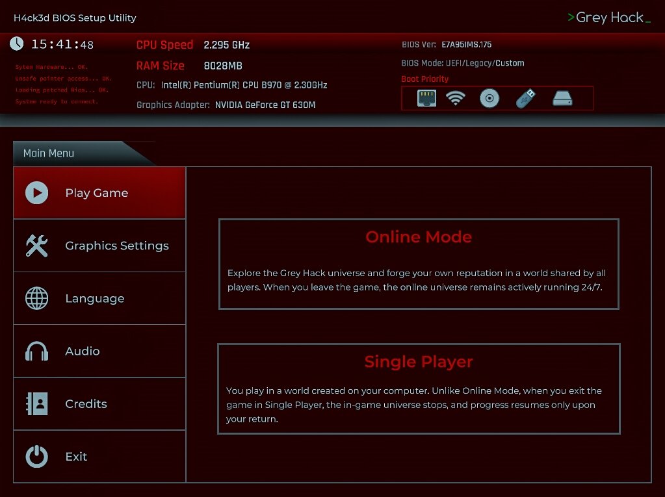Click the BIOS Mode UEFI/Legacy/Custom text
Viewport: 665px width, 497px height.
485,63
